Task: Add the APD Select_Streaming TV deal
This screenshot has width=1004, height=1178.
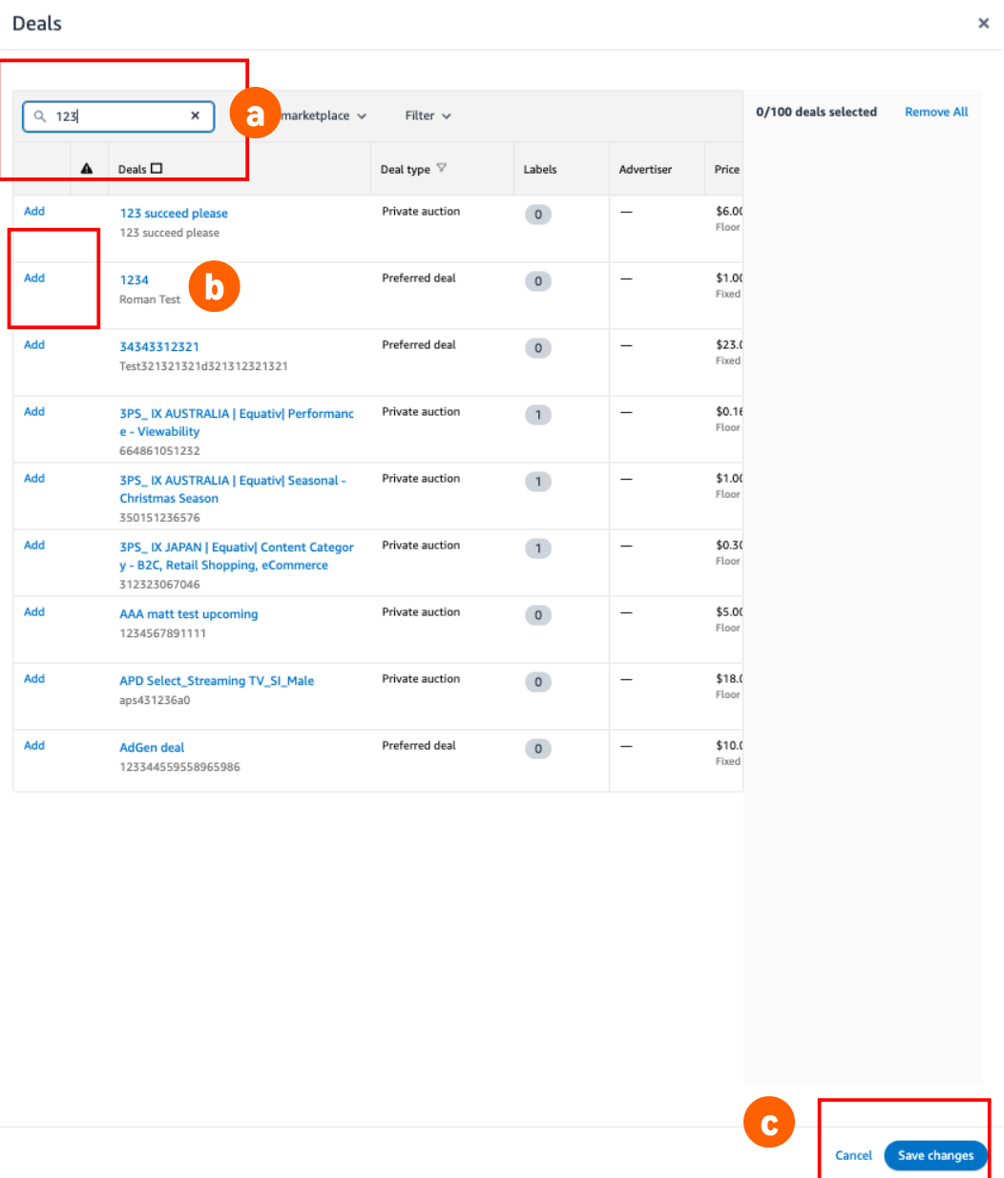Action: (34, 678)
